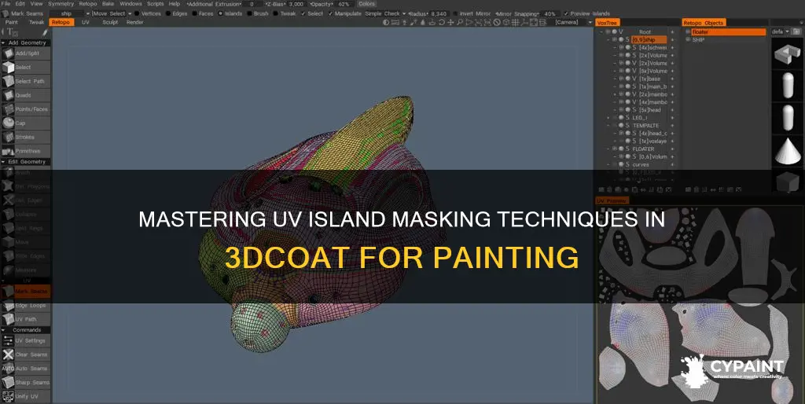This screenshot has height=404, width=805.
Task: Apply the Sharp Seams command
Action: (26, 383)
